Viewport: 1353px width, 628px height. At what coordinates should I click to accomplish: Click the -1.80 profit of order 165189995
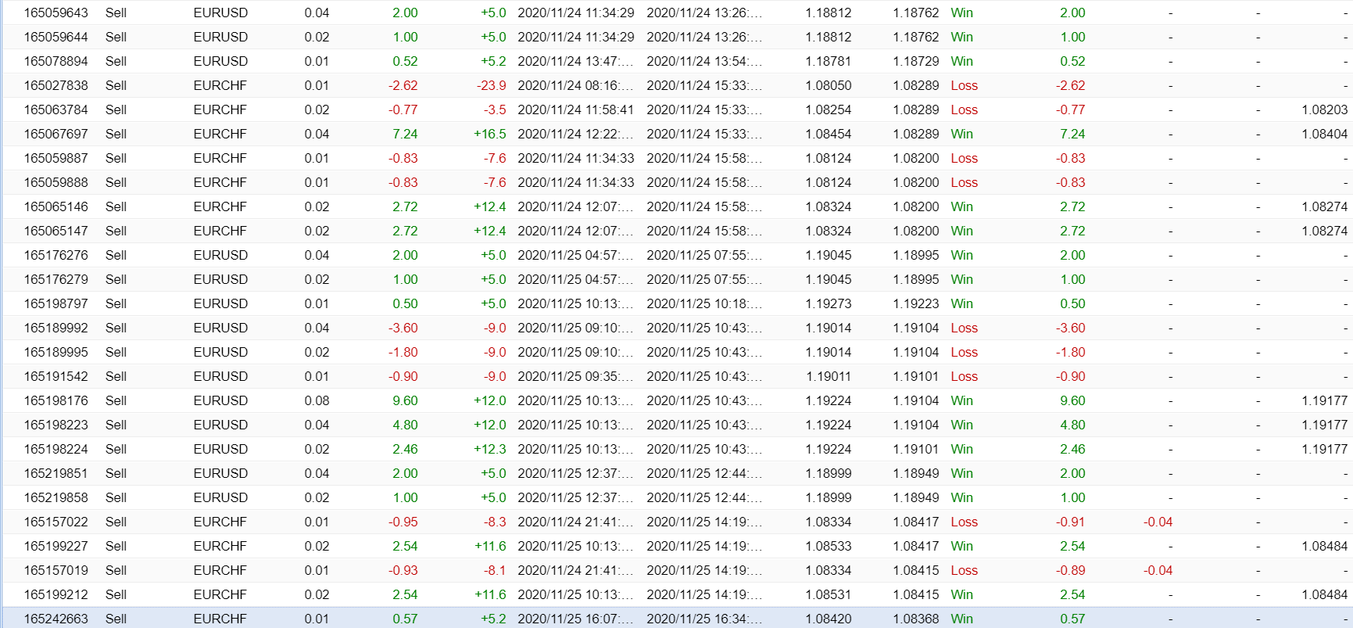pos(403,352)
